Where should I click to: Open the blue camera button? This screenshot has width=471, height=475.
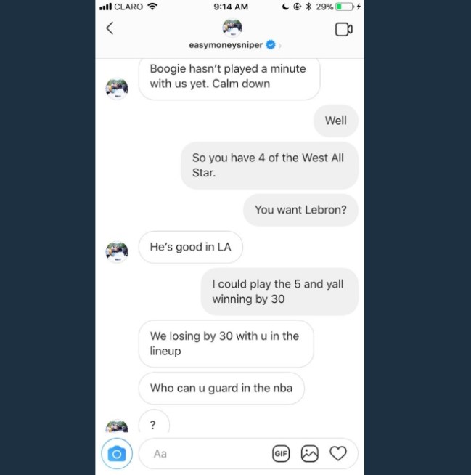click(x=117, y=453)
